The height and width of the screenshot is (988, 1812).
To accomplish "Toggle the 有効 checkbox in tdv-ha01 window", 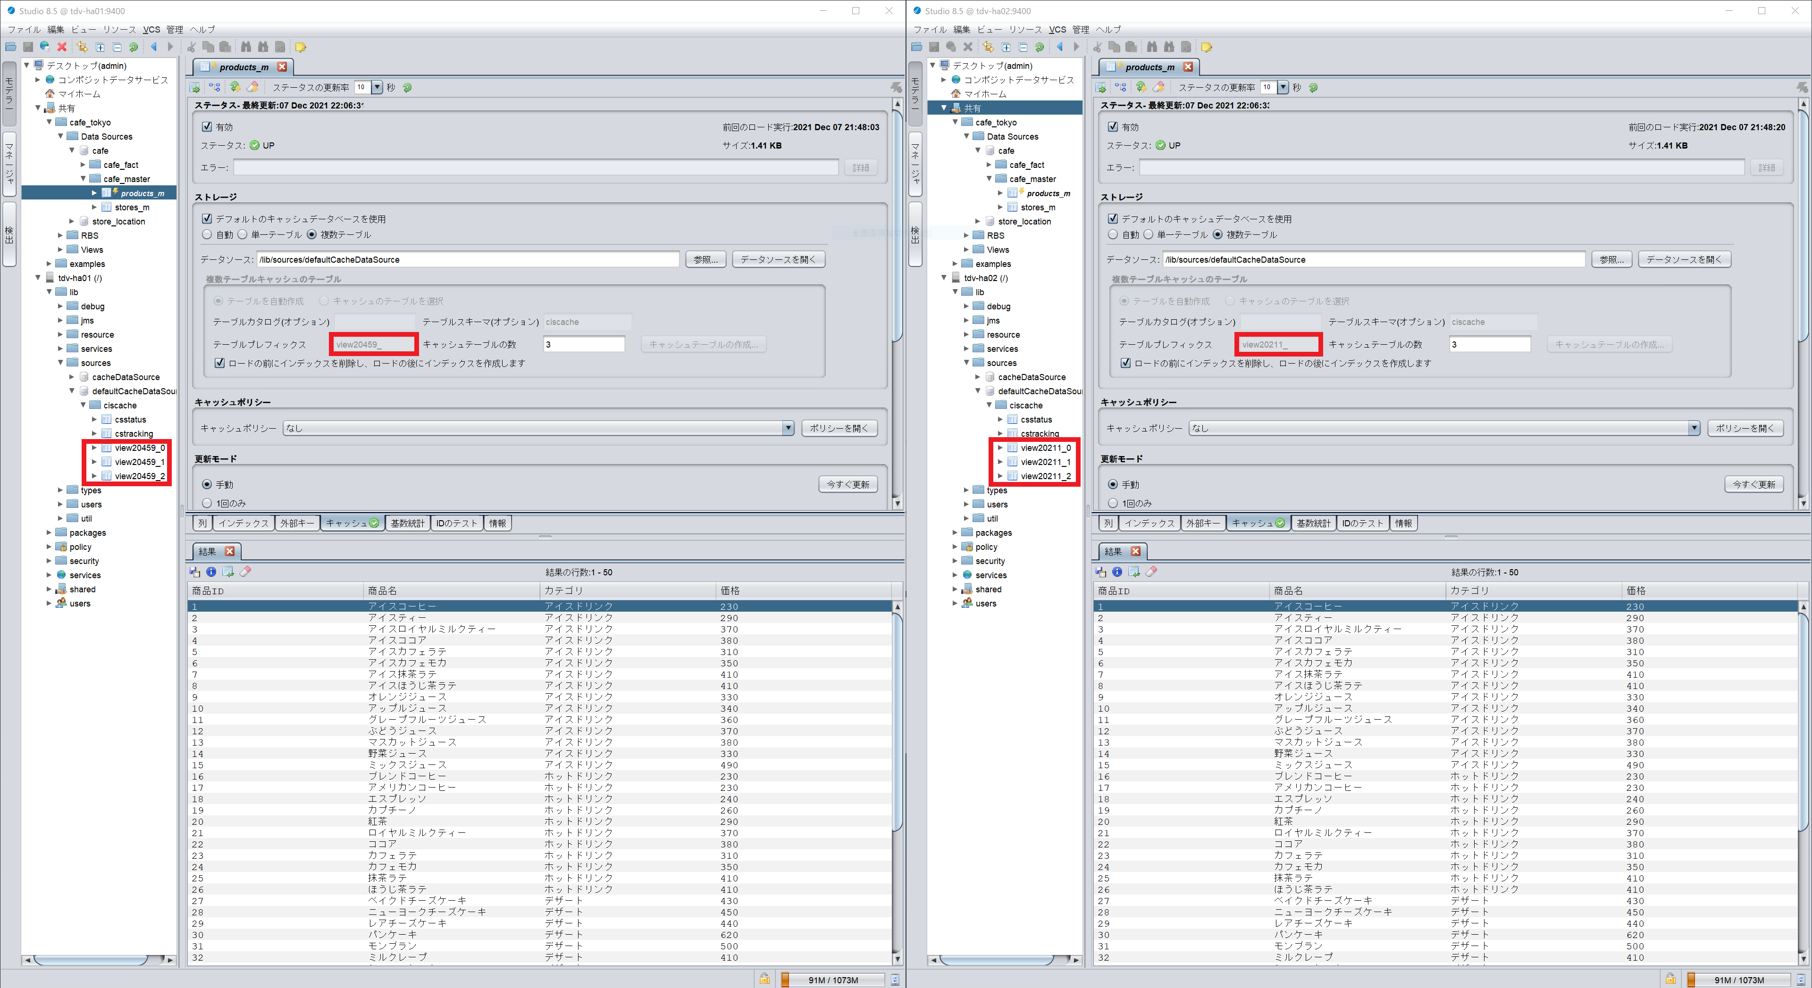I will click(x=207, y=126).
